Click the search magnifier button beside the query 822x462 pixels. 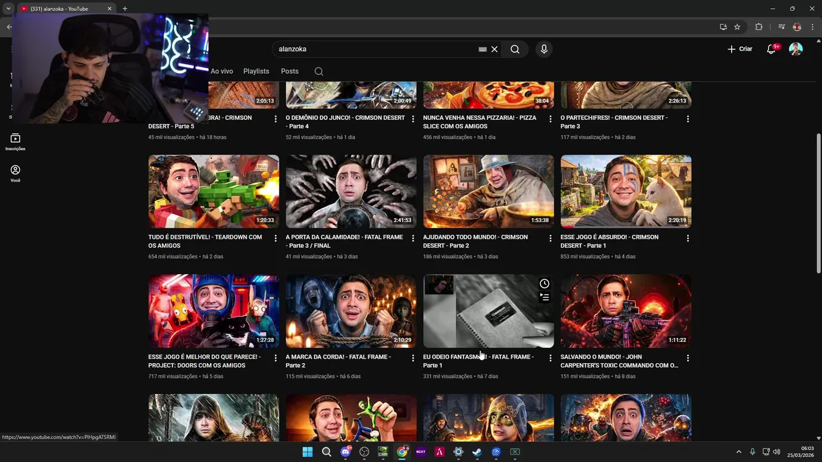(515, 49)
